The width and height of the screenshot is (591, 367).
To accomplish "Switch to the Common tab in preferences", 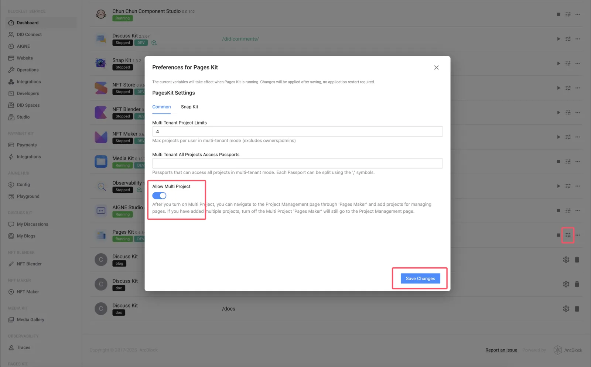I will point(161,107).
